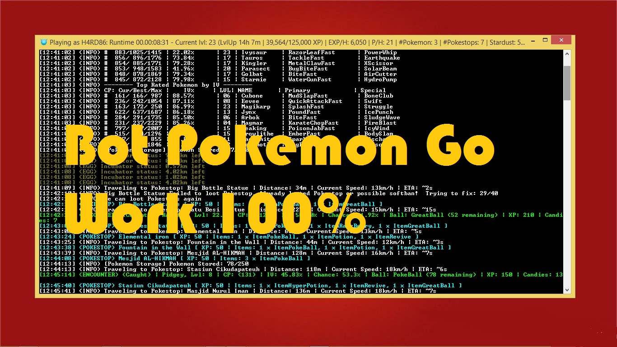This screenshot has height=347, width=617.
Task: Click the 'SolarBeam' special move
Action: tap(380, 69)
